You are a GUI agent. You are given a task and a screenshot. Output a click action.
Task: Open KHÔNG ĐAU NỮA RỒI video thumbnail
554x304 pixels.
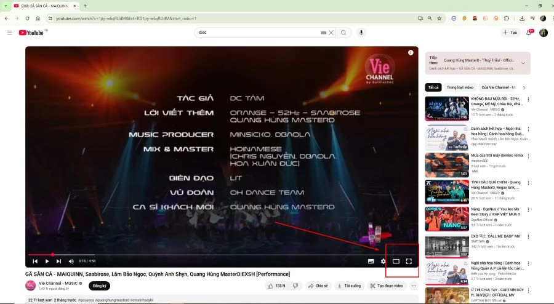point(447,109)
